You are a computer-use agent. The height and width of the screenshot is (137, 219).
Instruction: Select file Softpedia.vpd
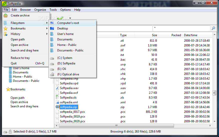[69, 83]
